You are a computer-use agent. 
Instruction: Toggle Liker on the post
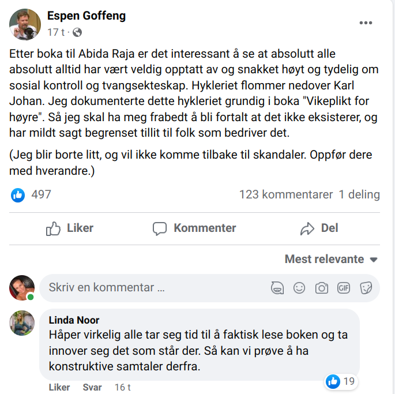(x=70, y=228)
